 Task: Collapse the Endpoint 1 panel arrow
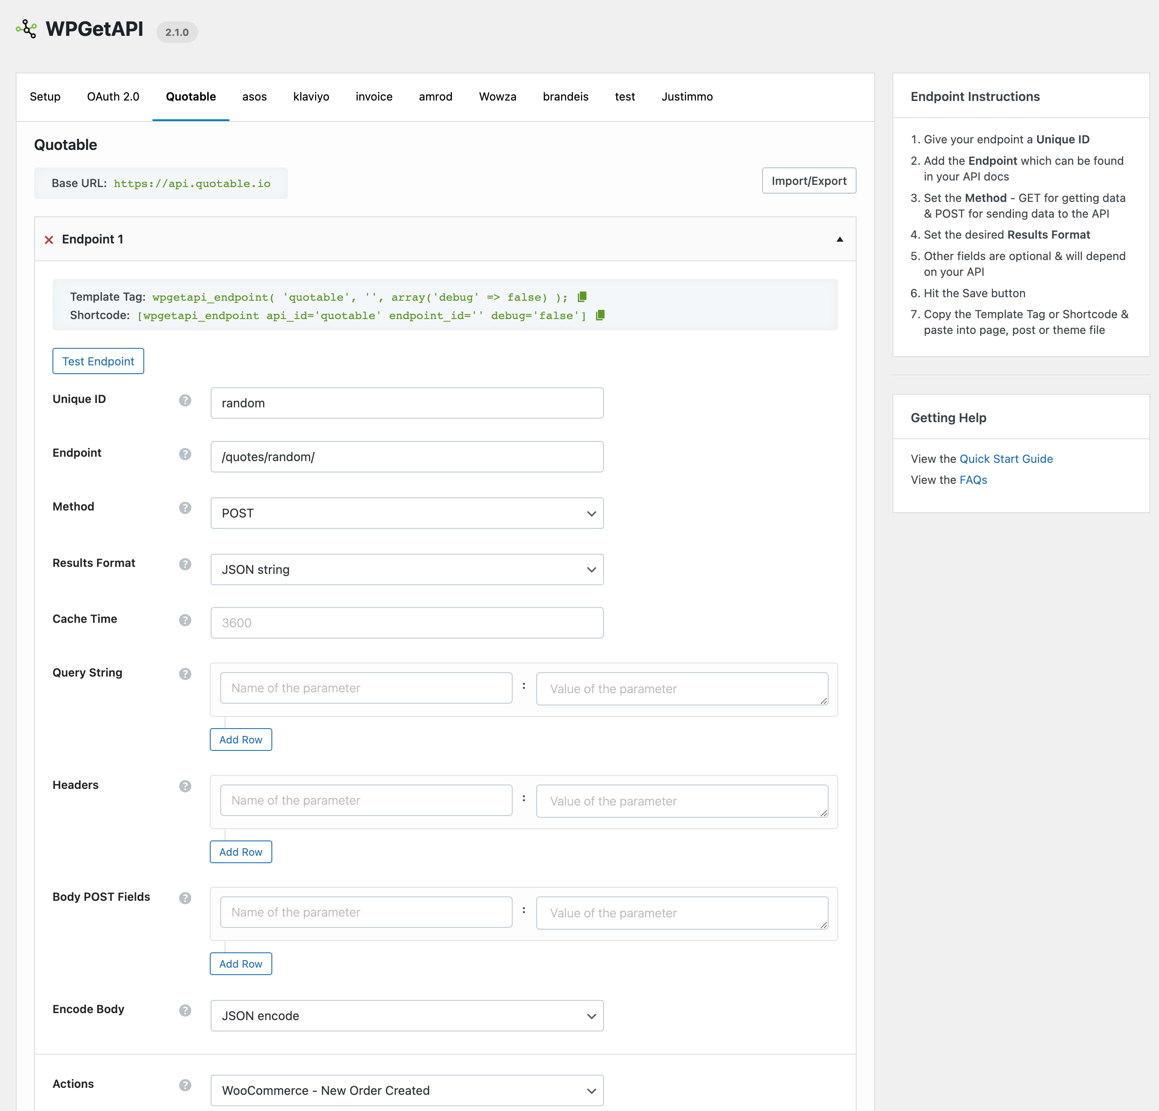tap(839, 240)
